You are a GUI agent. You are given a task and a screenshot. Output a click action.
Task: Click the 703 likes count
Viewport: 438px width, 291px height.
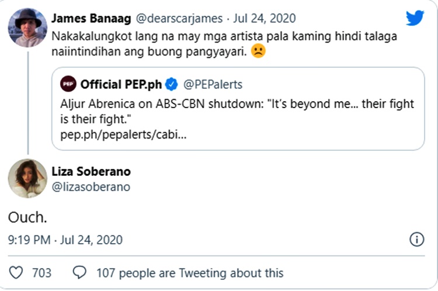(x=41, y=273)
